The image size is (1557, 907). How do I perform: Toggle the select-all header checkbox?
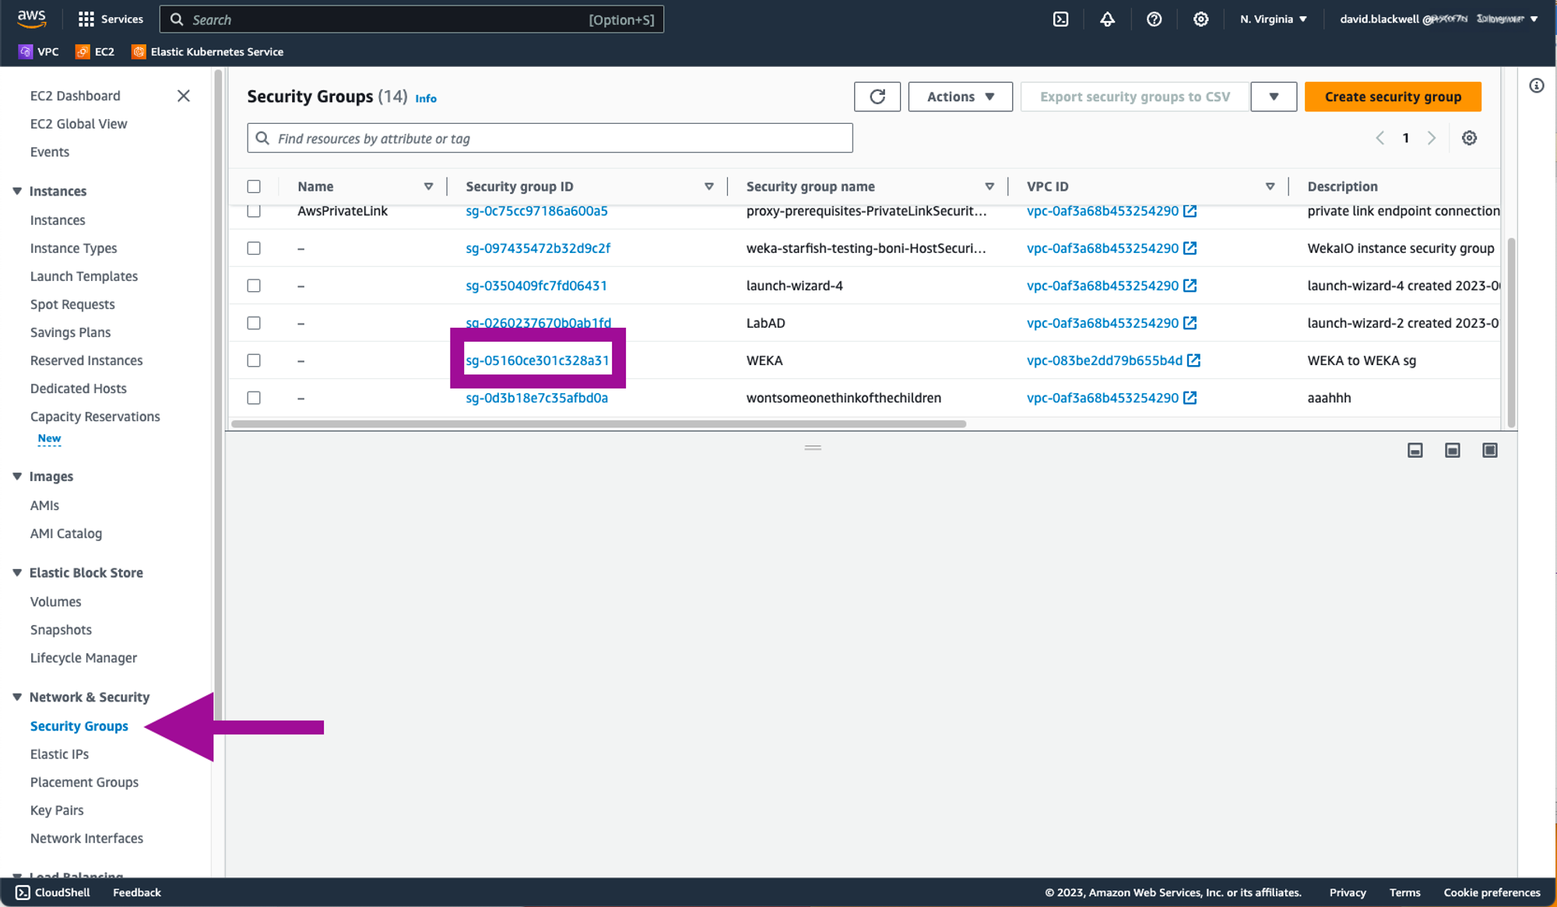coord(254,186)
